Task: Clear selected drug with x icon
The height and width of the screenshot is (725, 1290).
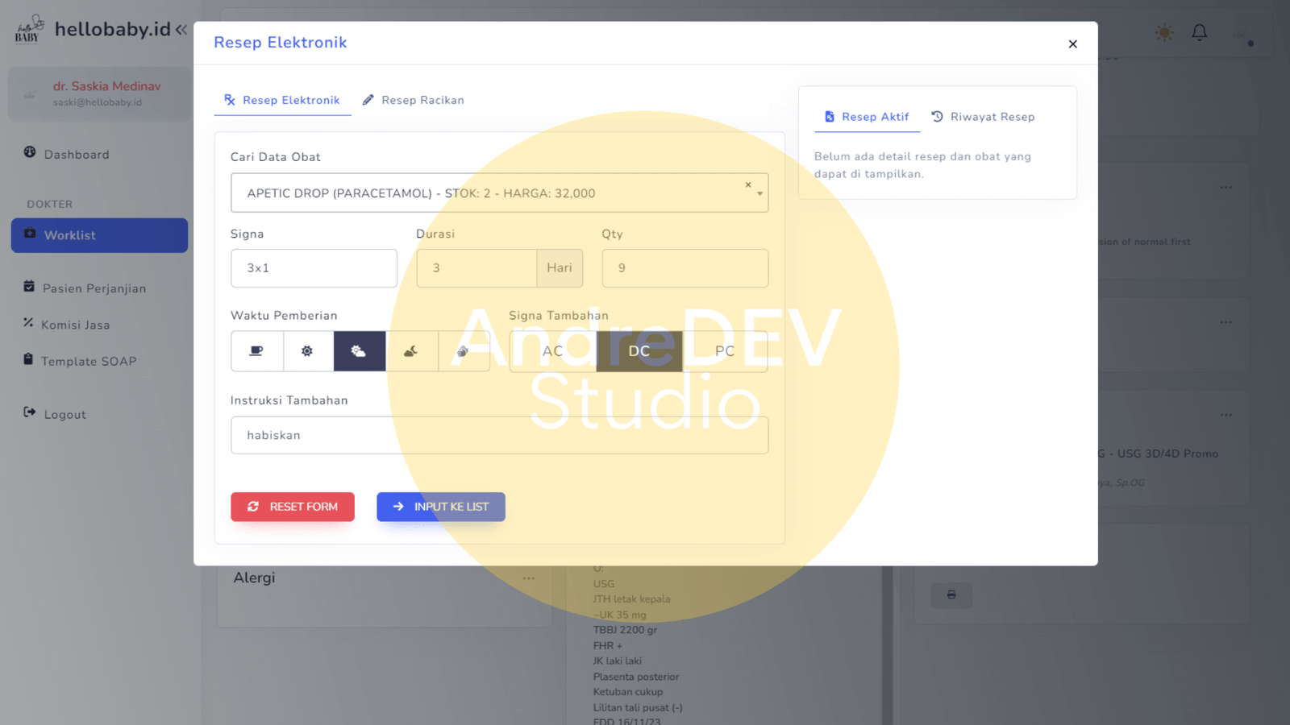Action: pyautogui.click(x=748, y=185)
